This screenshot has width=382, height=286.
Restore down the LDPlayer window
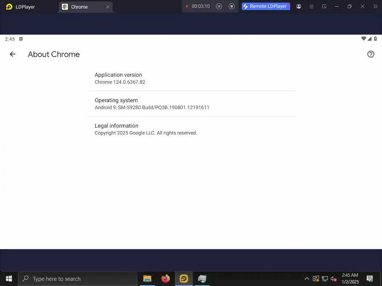tap(349, 7)
